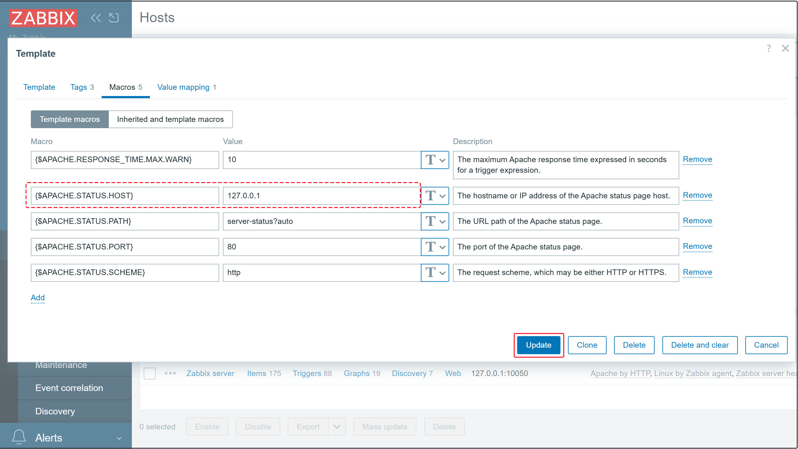Click the kiosk mode sidebar icon

114,18
